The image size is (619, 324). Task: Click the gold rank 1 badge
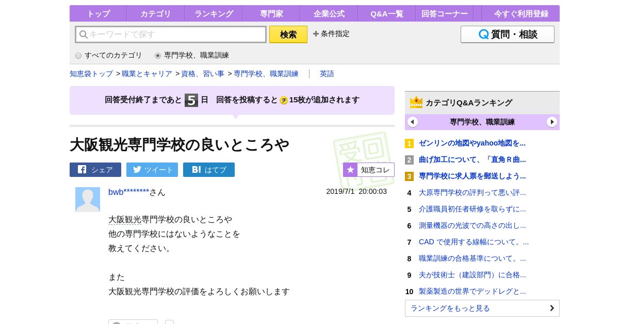click(x=409, y=143)
